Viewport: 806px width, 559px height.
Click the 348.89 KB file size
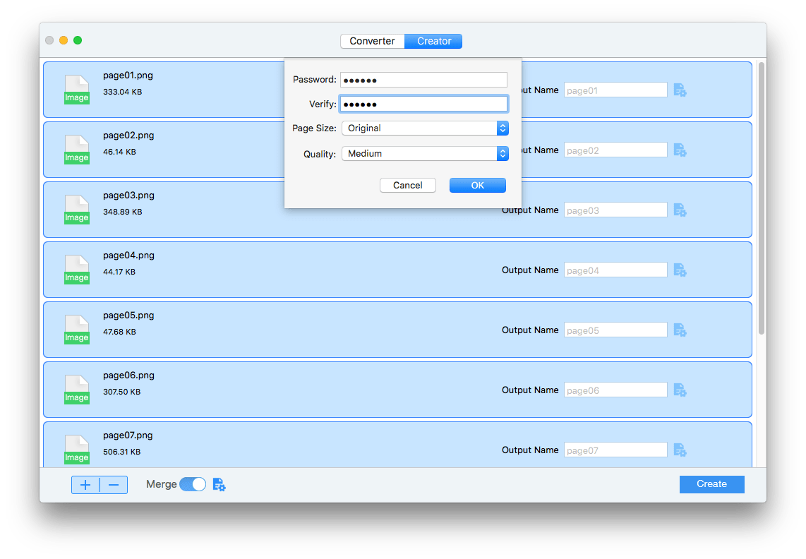[122, 212]
